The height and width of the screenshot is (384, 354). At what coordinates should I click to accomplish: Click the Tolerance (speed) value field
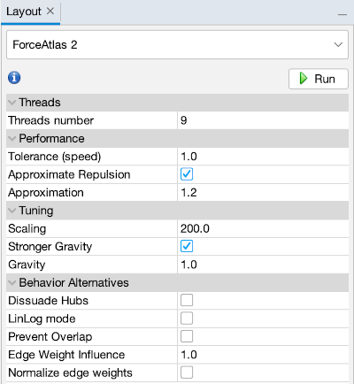point(263,157)
